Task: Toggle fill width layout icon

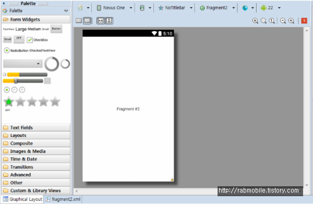Action: coord(101,21)
